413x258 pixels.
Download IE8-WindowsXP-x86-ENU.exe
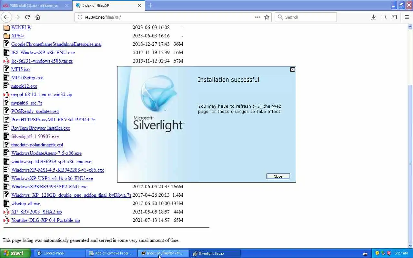[43, 53]
